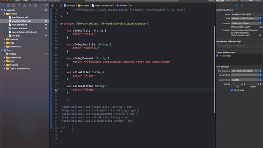
Task: Select Targets Support Files folder
Action: pyautogui.click(x=19, y=69)
